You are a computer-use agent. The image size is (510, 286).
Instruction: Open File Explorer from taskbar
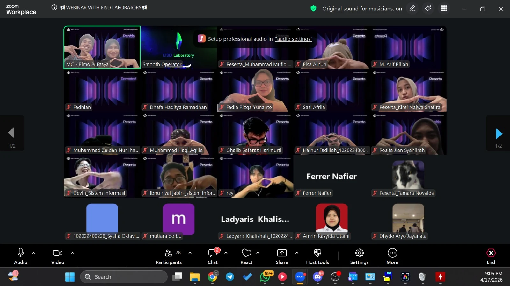pyautogui.click(x=194, y=277)
